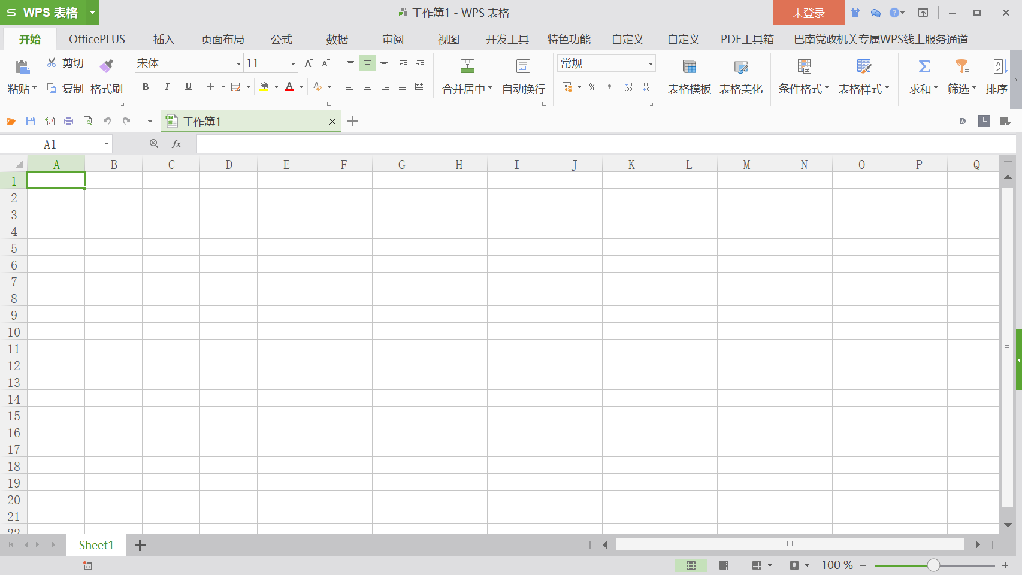1022x575 pixels.
Task: Click the magnifier icon beside formula bar
Action: coord(154,144)
